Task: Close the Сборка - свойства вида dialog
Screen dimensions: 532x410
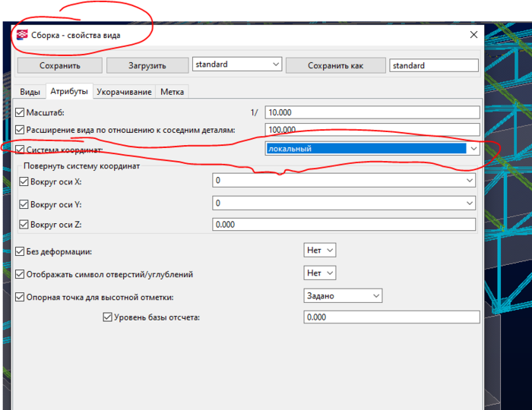Action: 473,35
